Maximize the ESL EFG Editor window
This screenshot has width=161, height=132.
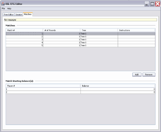[x=152, y=4]
